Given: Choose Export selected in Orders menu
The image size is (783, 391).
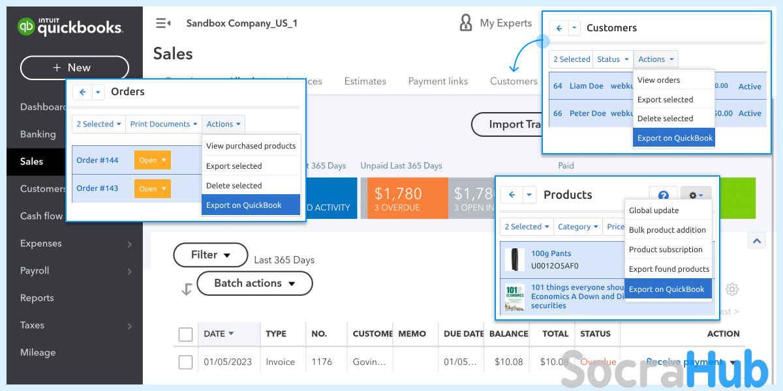Looking at the screenshot, I should [251, 166].
